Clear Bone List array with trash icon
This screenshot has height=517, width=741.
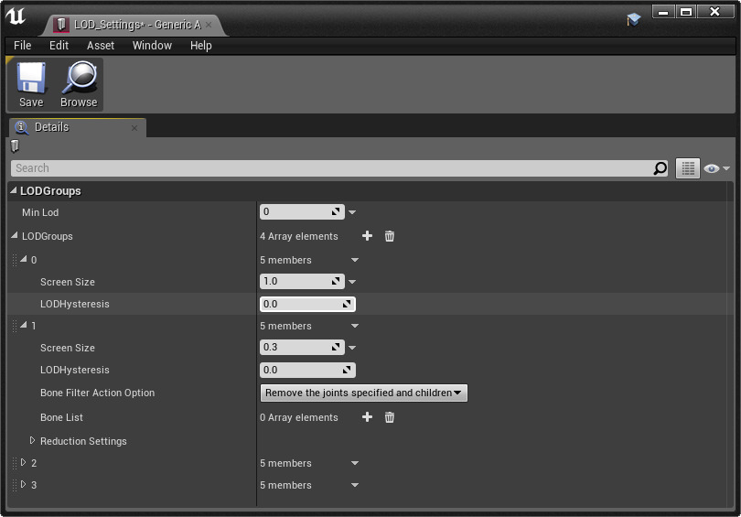point(390,417)
